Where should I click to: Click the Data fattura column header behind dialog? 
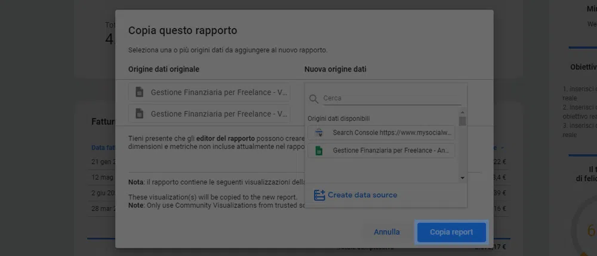[101, 148]
